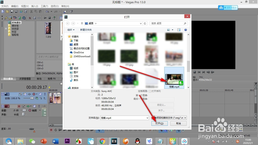Go up one folder level in dialog
The height and width of the screenshot is (145, 258).
[82, 23]
